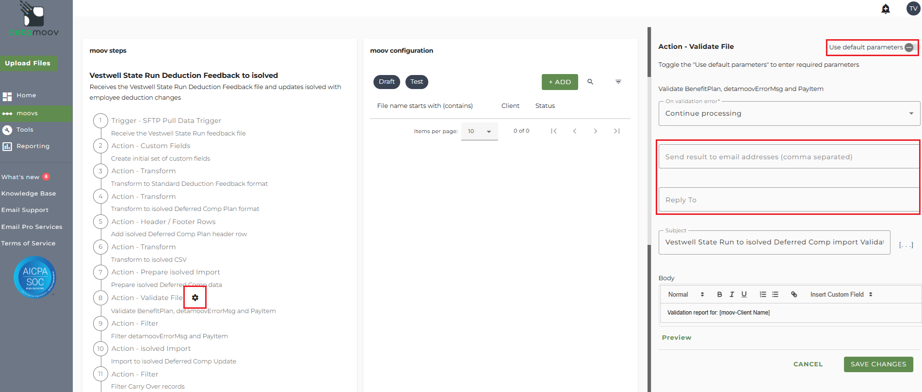Select step 5 Action - Header / Footer Rows
The width and height of the screenshot is (922, 392).
[163, 222]
